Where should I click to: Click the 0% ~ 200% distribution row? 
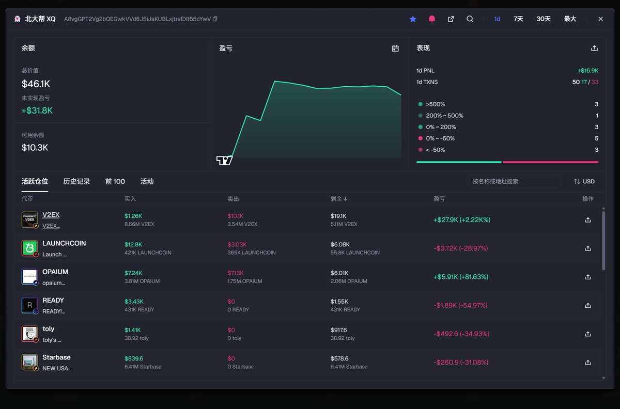(507, 127)
